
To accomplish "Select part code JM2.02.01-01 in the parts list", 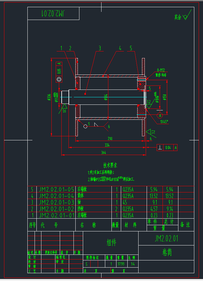I will pos(57,215).
